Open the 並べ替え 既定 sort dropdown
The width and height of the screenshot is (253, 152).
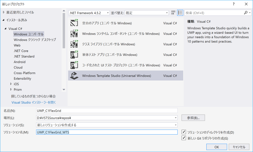tap(147, 13)
